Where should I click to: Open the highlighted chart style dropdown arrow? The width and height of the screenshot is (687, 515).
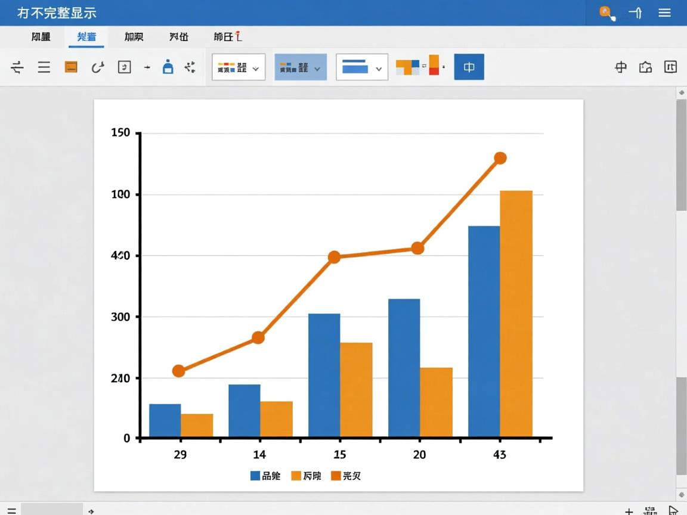coord(317,69)
